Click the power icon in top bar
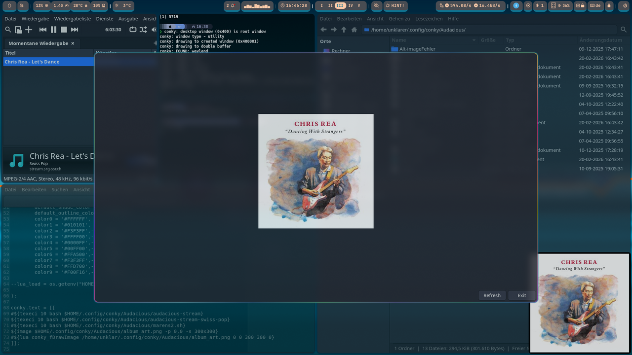This screenshot has width=632, height=355. pos(625,5)
